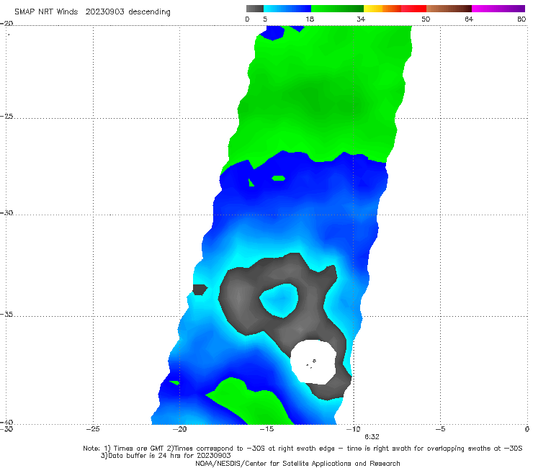Click longitude axis label '-25'
533x468 pixels.
[93, 429]
